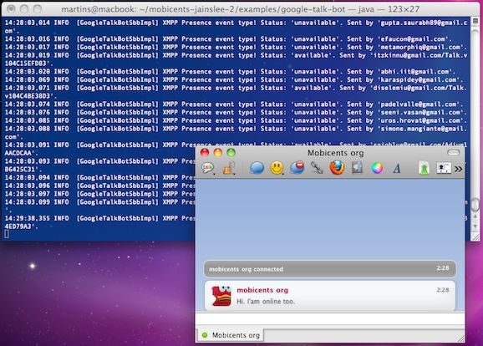Toggle the toolbar pill button in Mobicents window
The height and width of the screenshot is (346, 483).
(x=453, y=152)
